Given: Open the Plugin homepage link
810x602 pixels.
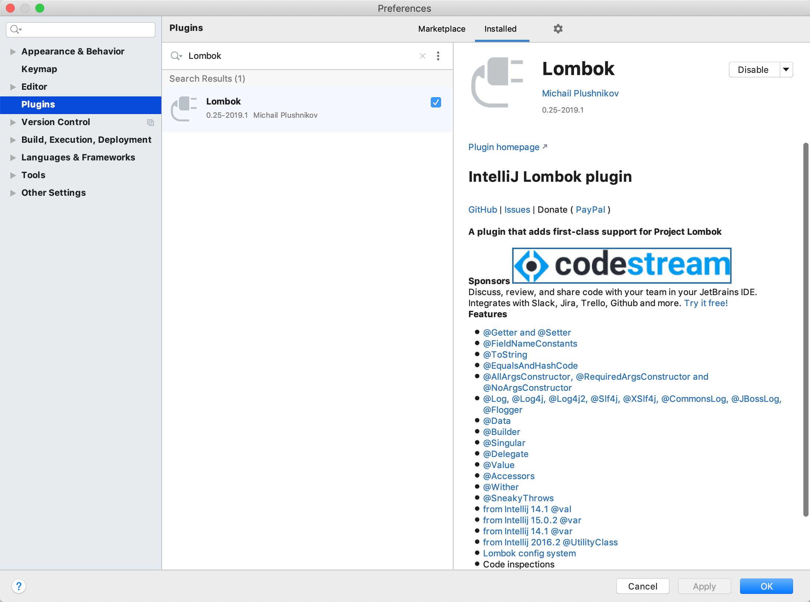Looking at the screenshot, I should [504, 147].
